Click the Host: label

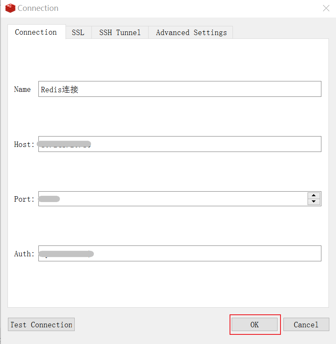click(x=24, y=144)
